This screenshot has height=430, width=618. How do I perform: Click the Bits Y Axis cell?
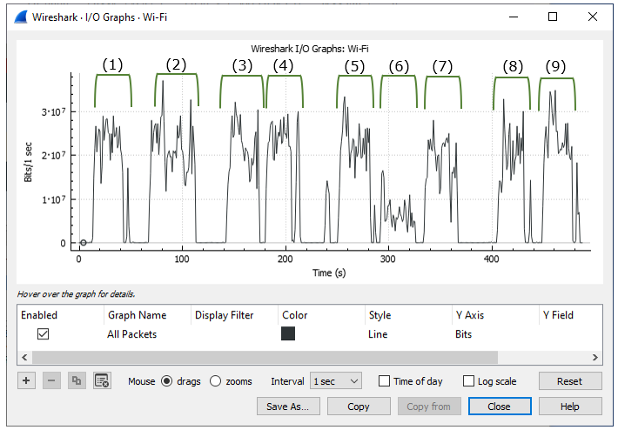[463, 334]
